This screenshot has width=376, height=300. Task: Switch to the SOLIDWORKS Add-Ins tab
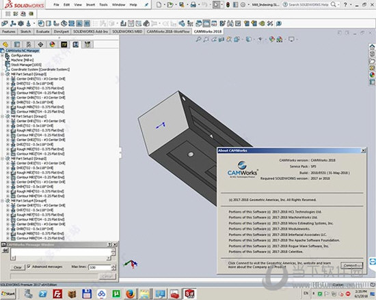[x=90, y=31]
